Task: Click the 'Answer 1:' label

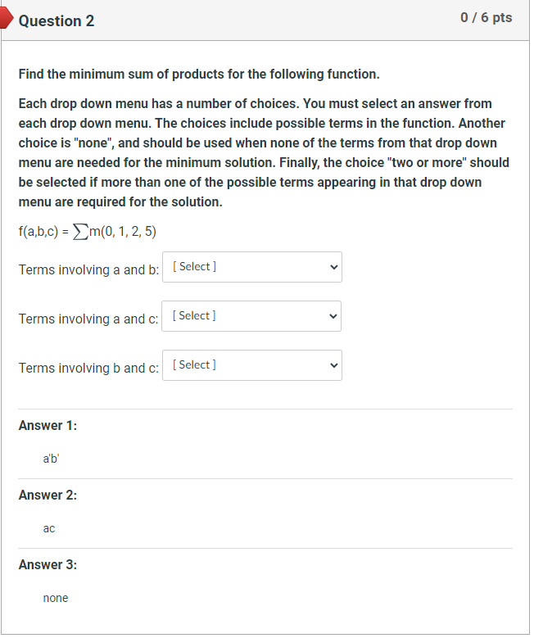Action: [48, 426]
